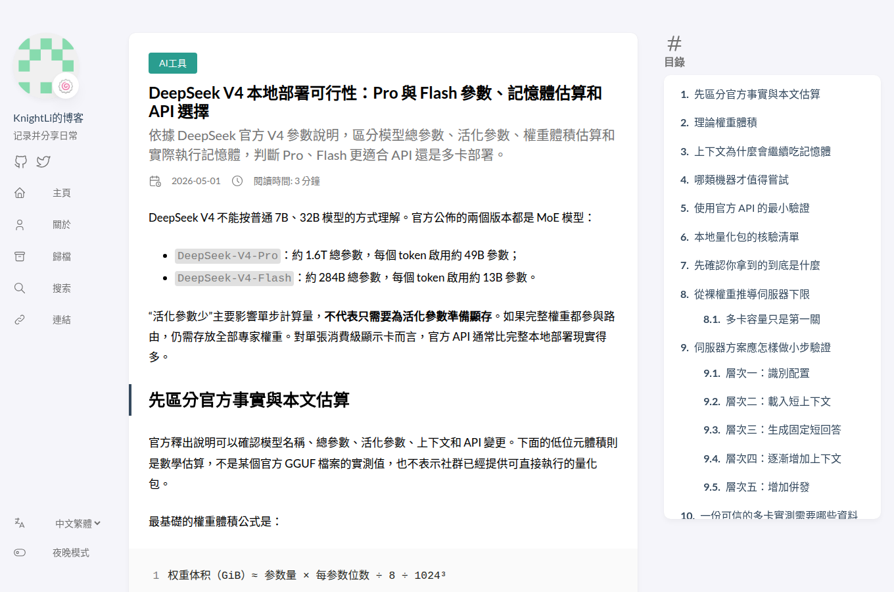Jump to 9.3 層次三：生成固定短回答

[x=784, y=430]
